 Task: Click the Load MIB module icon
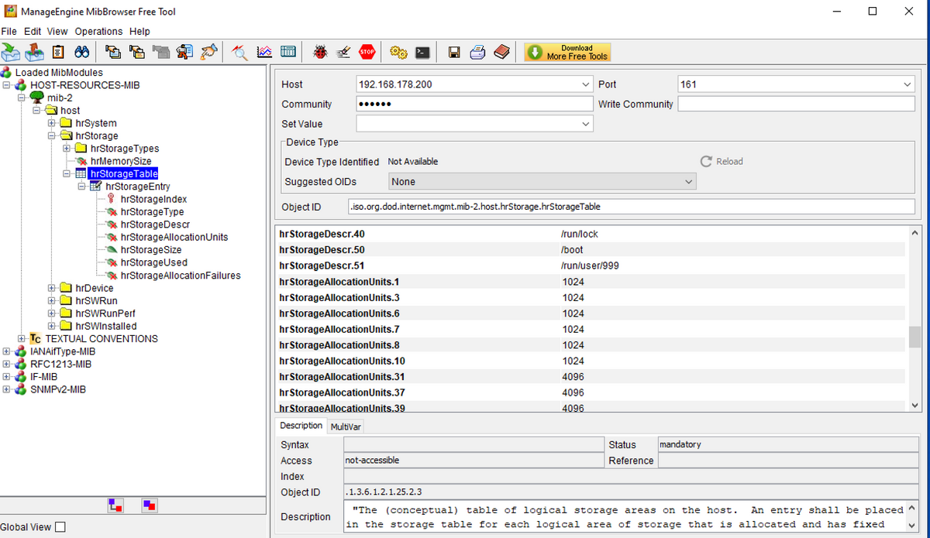pyautogui.click(x=11, y=52)
